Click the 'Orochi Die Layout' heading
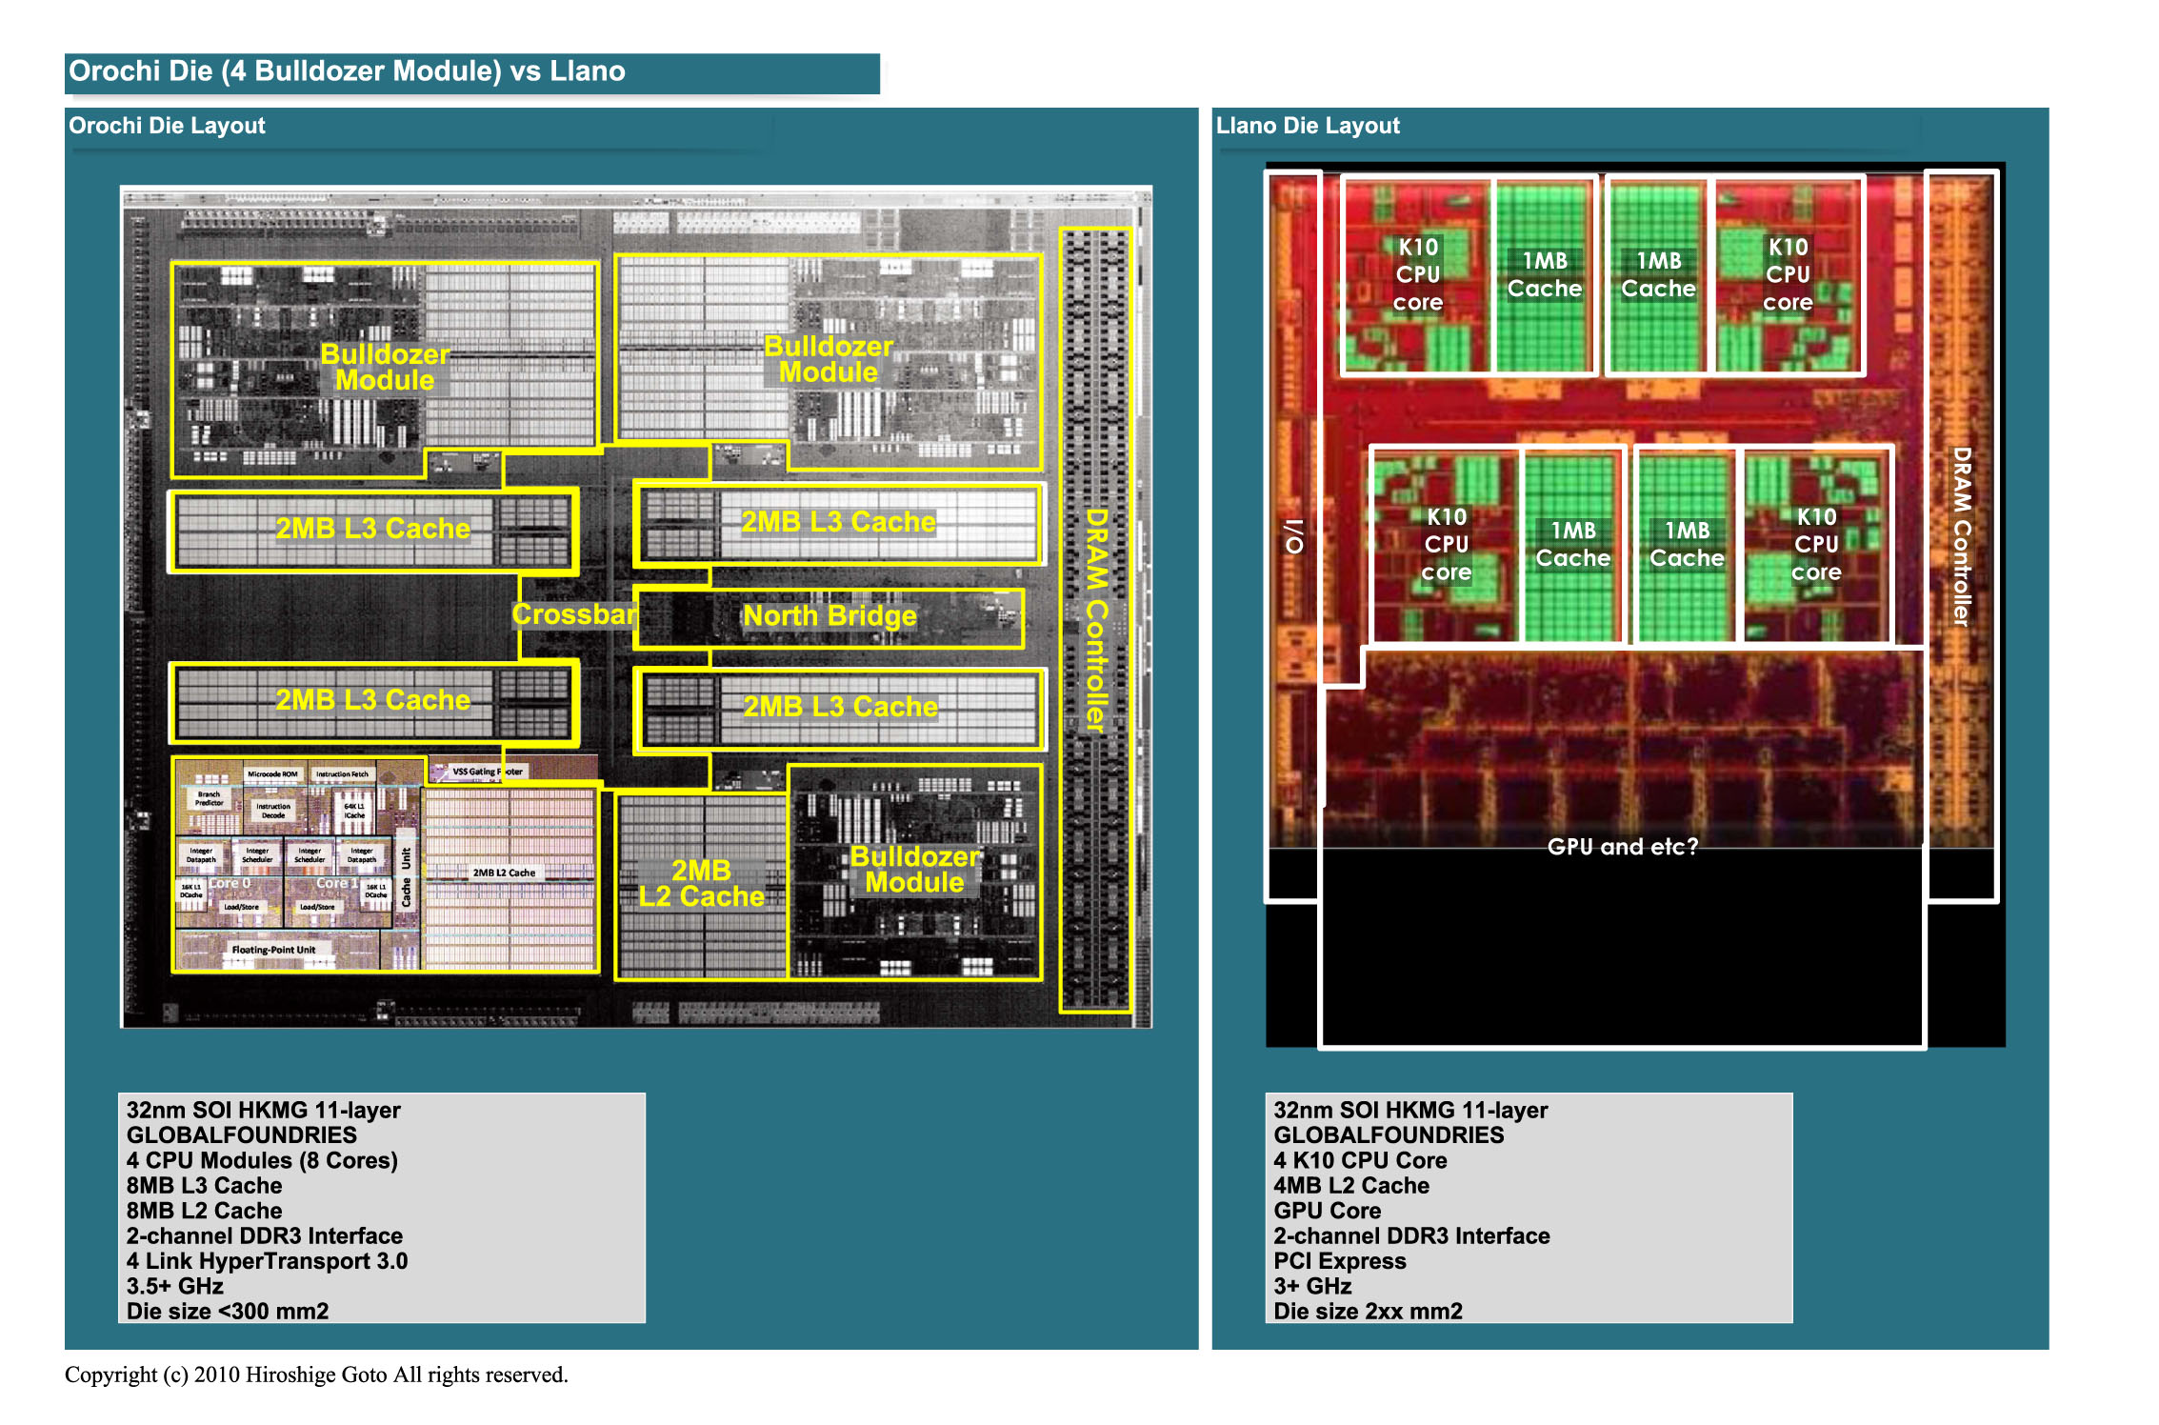The width and height of the screenshot is (2159, 1425). tap(167, 126)
